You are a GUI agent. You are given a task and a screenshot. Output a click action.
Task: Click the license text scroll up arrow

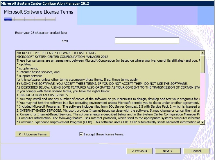pyautogui.click(x=203, y=53)
